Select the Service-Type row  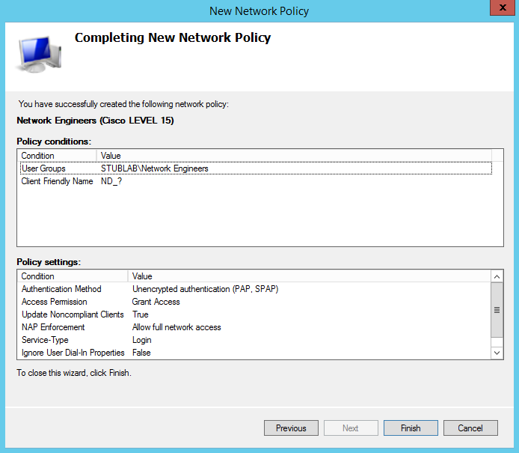(254, 340)
